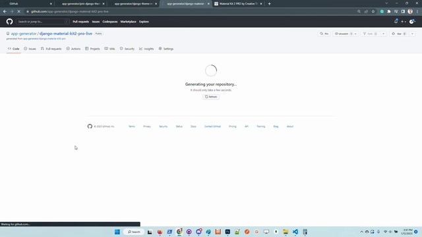Image resolution: width=422 pixels, height=237 pixels.
Task: Open the notifications bell
Action: pyautogui.click(x=396, y=22)
